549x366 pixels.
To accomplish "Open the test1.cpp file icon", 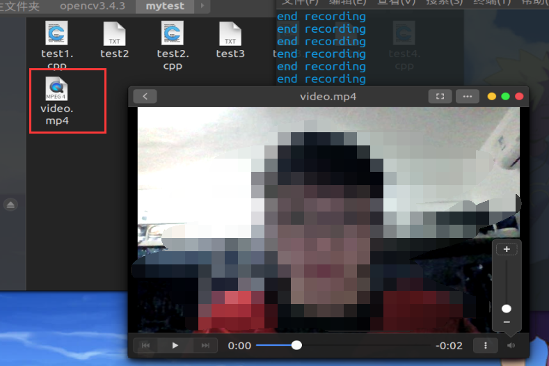I will tap(56, 33).
